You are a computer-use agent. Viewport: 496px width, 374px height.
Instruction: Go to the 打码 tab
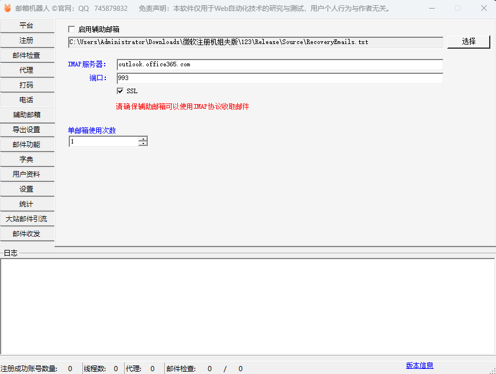pos(27,85)
